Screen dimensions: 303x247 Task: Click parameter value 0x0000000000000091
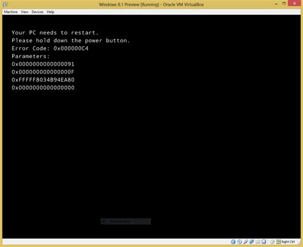[x=43, y=64]
